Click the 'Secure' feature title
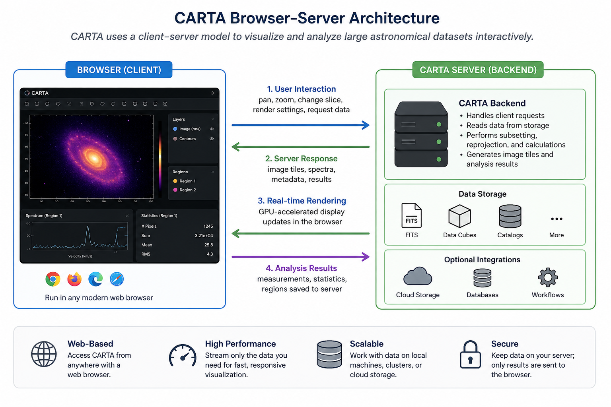The height and width of the screenshot is (407, 611). click(505, 344)
